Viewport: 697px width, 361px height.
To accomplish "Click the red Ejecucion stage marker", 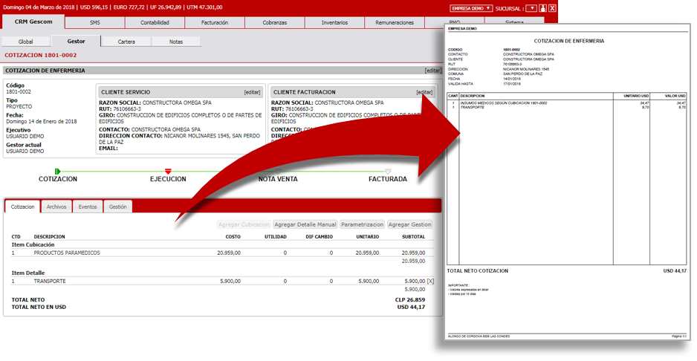I will tap(168, 172).
